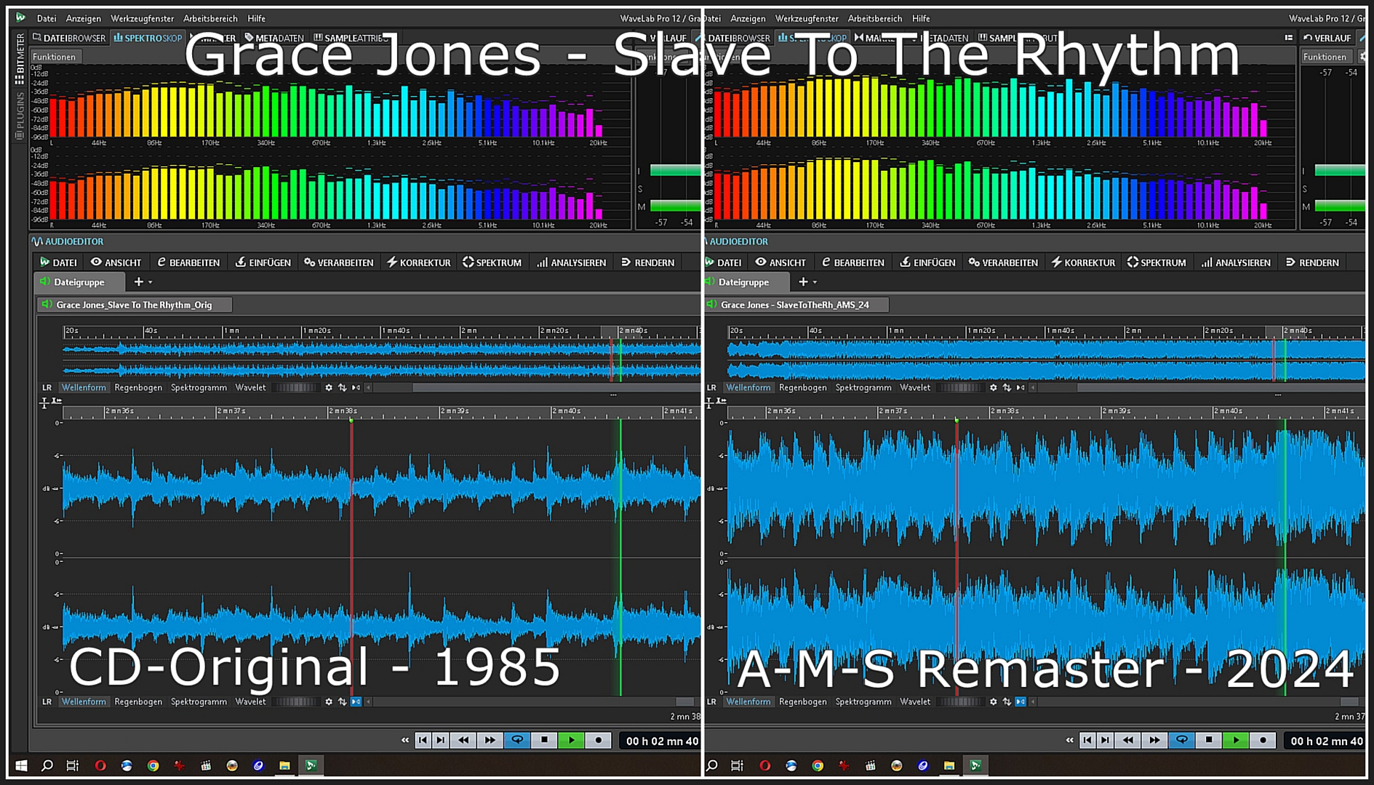Enable the loop playback toggle
The height and width of the screenshot is (785, 1374).
(517, 739)
